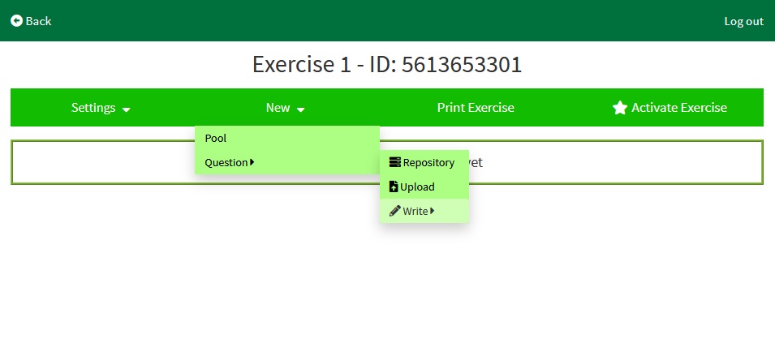
Task: Open the Write option label
Action: 415,211
